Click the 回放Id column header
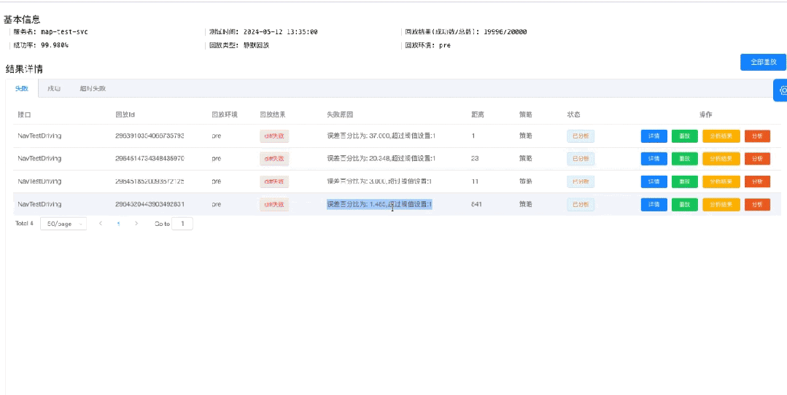787x395 pixels. tap(125, 114)
